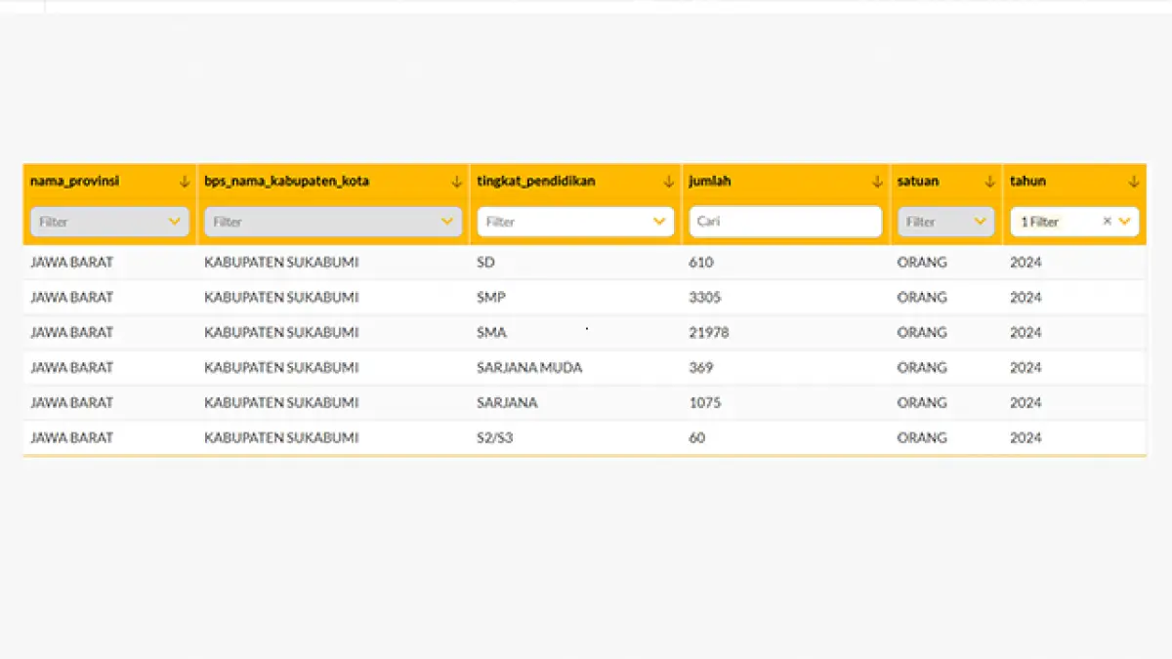Expand the tahun '1 Filter' dropdown
This screenshot has width=1172, height=659.
coord(1125,222)
